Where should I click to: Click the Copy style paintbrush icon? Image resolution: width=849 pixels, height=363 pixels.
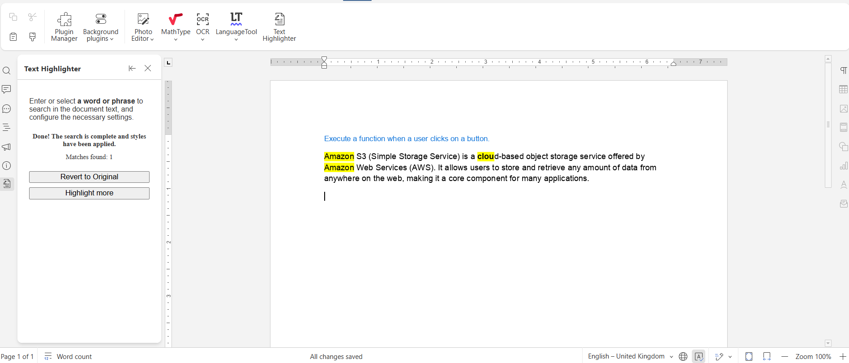32,37
